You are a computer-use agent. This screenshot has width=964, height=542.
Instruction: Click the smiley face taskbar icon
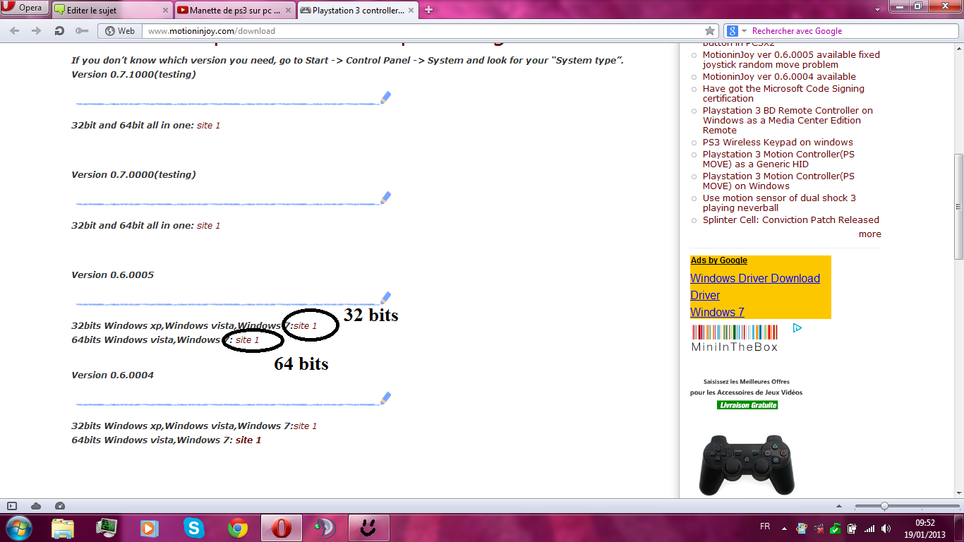point(368,528)
